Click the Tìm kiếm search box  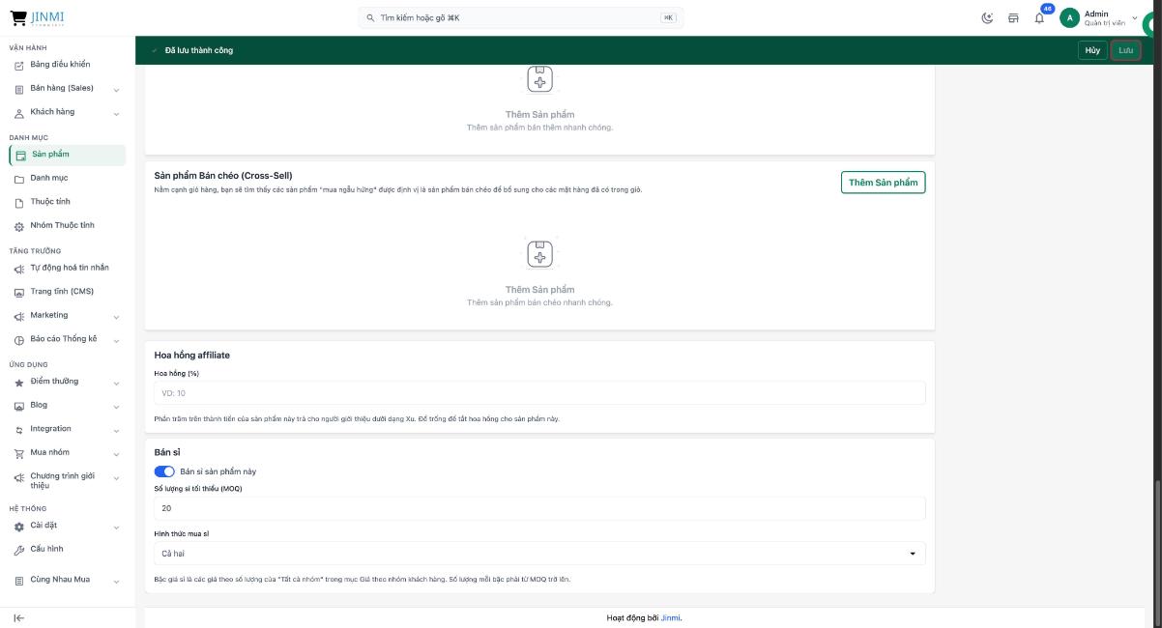point(521,17)
